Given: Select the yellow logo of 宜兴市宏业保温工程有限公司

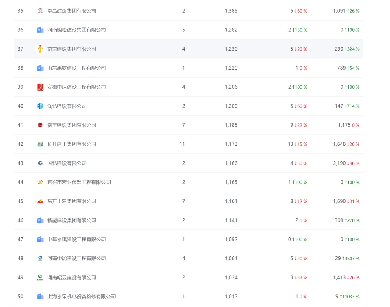Looking at the screenshot, I should (40, 182).
